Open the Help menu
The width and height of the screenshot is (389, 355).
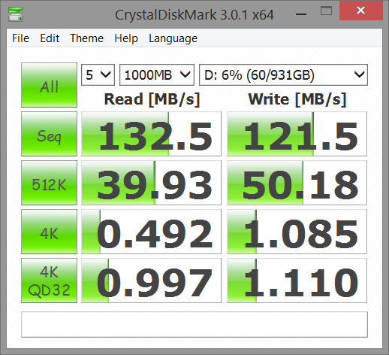(x=126, y=38)
